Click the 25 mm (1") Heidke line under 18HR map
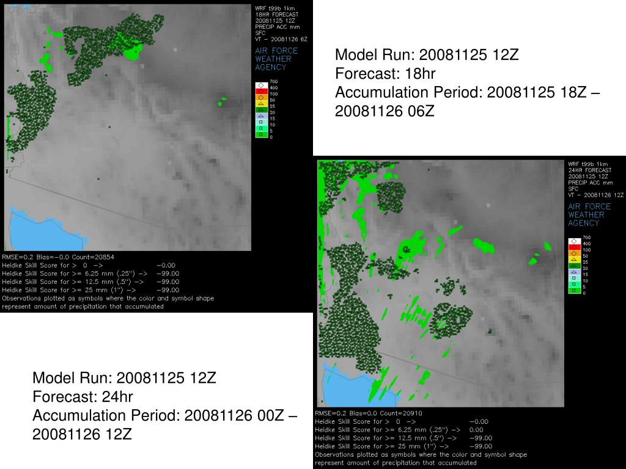The width and height of the screenshot is (626, 469). pos(90,290)
